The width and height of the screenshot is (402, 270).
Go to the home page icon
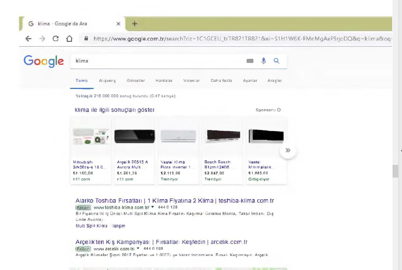point(69,39)
